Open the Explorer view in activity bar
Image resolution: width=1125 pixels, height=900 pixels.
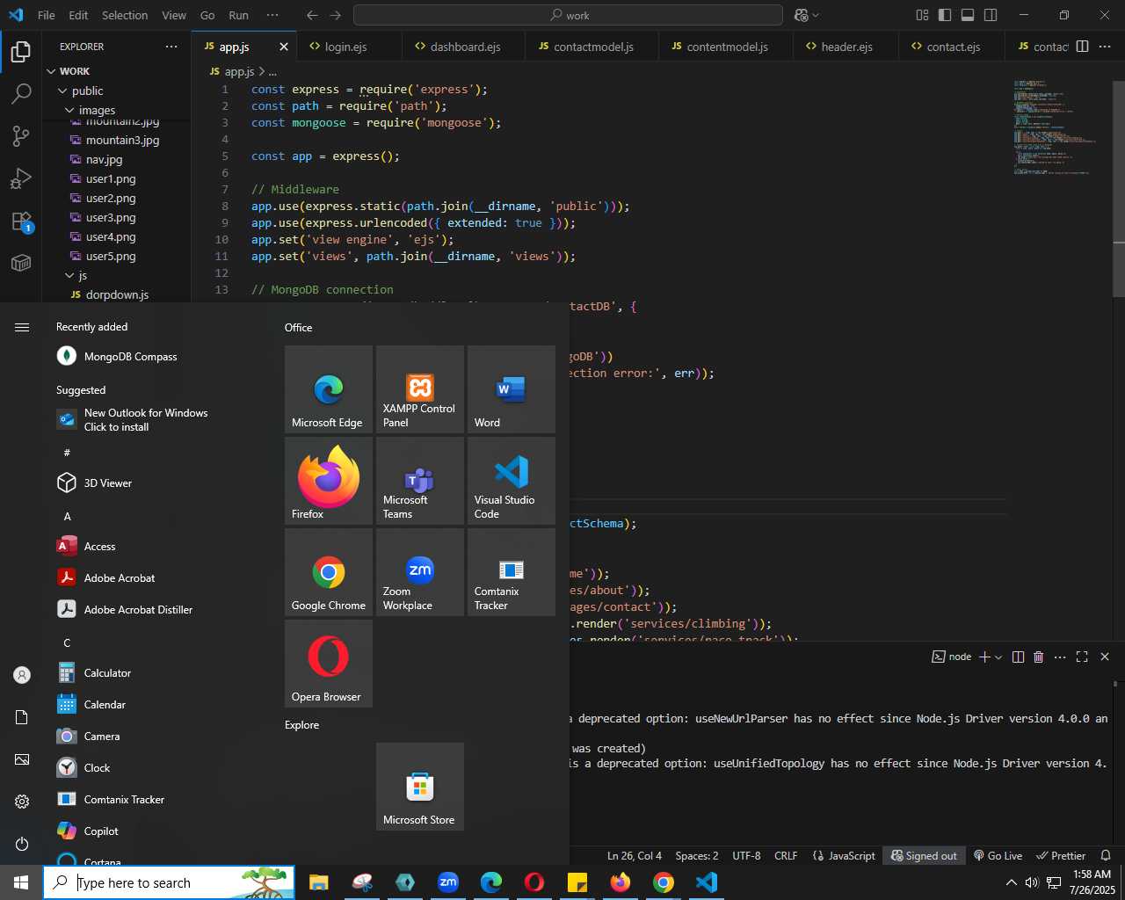click(21, 52)
